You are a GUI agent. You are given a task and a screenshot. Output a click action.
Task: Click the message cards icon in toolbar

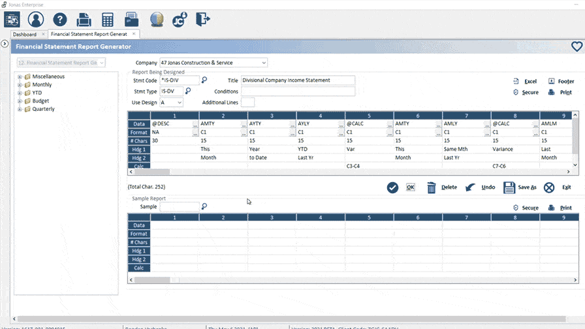pos(131,20)
